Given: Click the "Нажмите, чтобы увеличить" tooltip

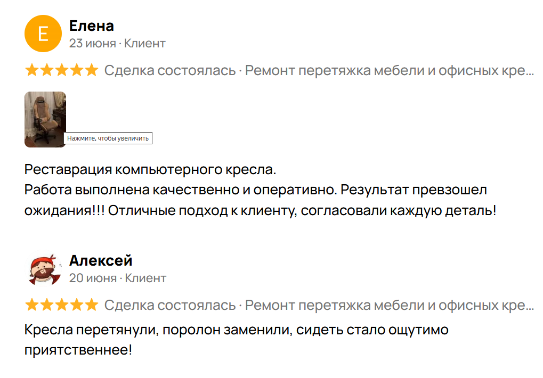Looking at the screenshot, I should (109, 138).
